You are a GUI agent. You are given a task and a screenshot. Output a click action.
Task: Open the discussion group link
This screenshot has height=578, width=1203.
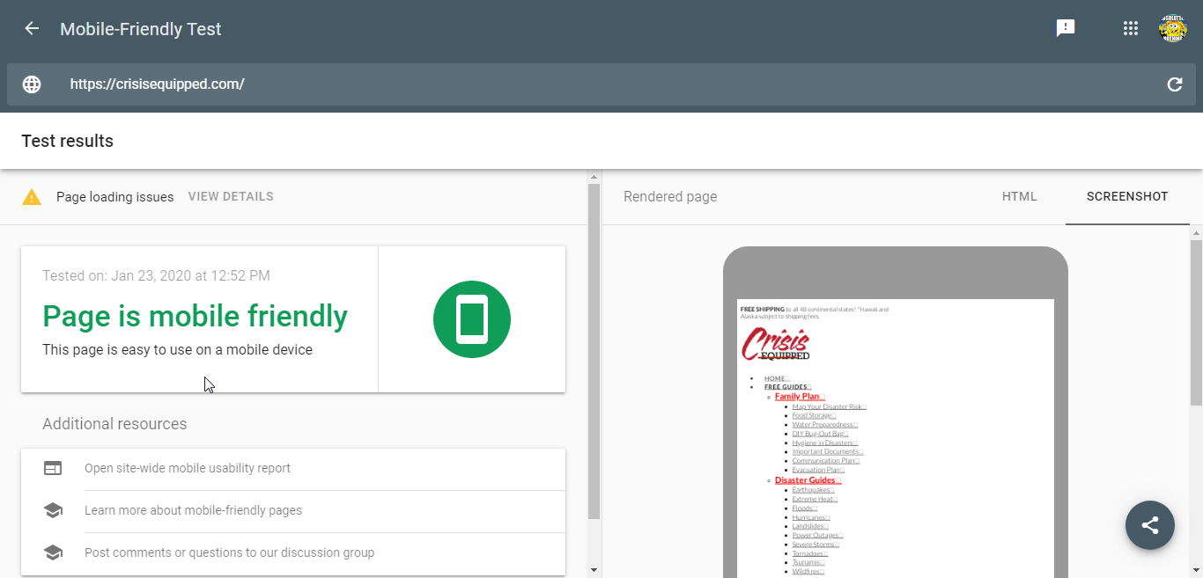click(229, 553)
